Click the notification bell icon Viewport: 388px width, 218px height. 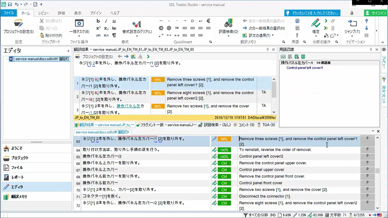tap(352, 13)
